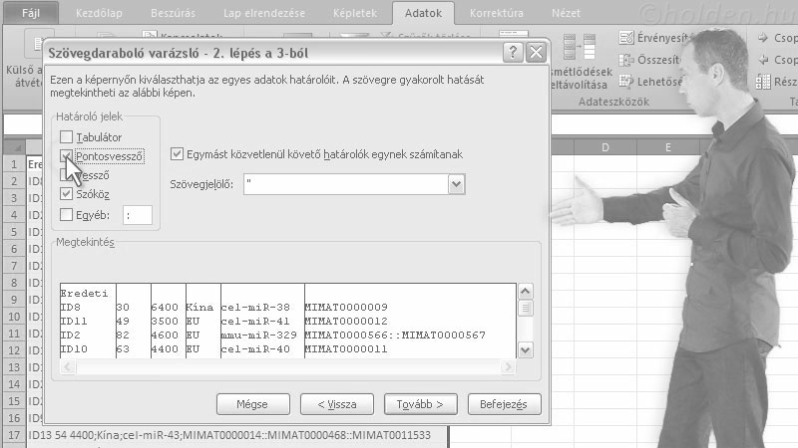Open the Fájl tab

click(x=31, y=13)
